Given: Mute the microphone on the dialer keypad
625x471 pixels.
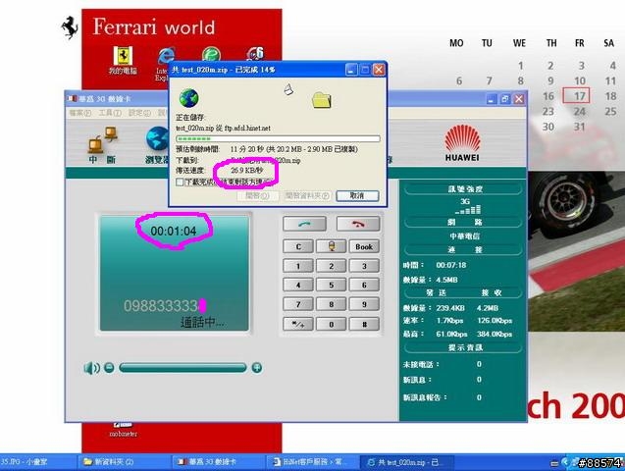Looking at the screenshot, I should pos(331,246).
